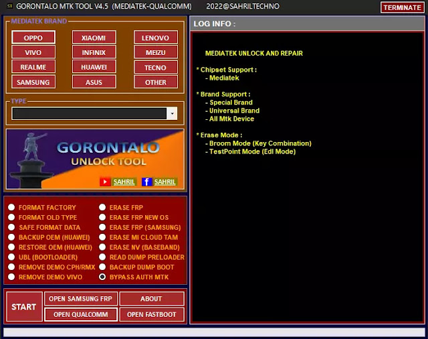
Task: Pick the HUAWEI brand button
Action: tap(94, 67)
